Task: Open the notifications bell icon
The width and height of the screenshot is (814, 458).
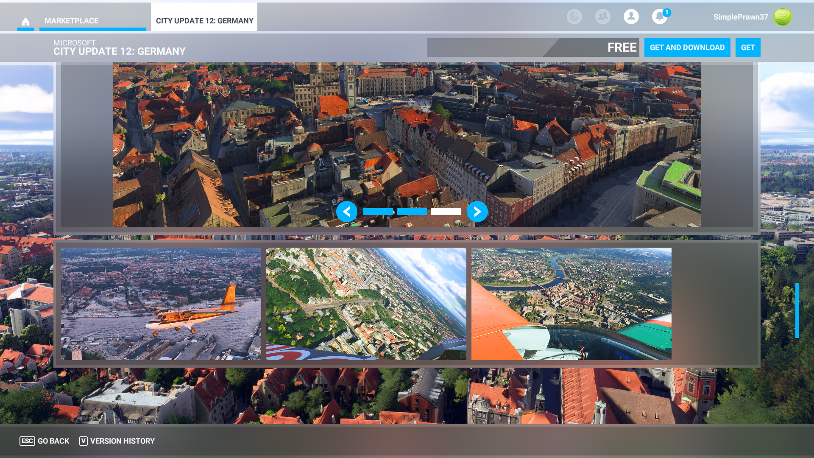Action: click(659, 17)
